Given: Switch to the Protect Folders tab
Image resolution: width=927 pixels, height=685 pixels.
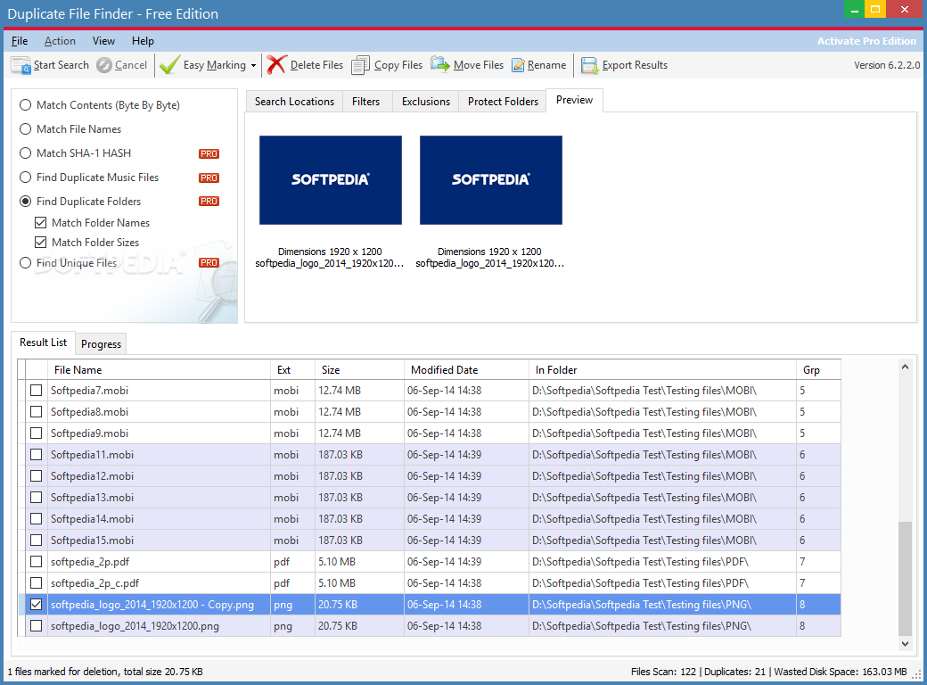Looking at the screenshot, I should click(503, 102).
